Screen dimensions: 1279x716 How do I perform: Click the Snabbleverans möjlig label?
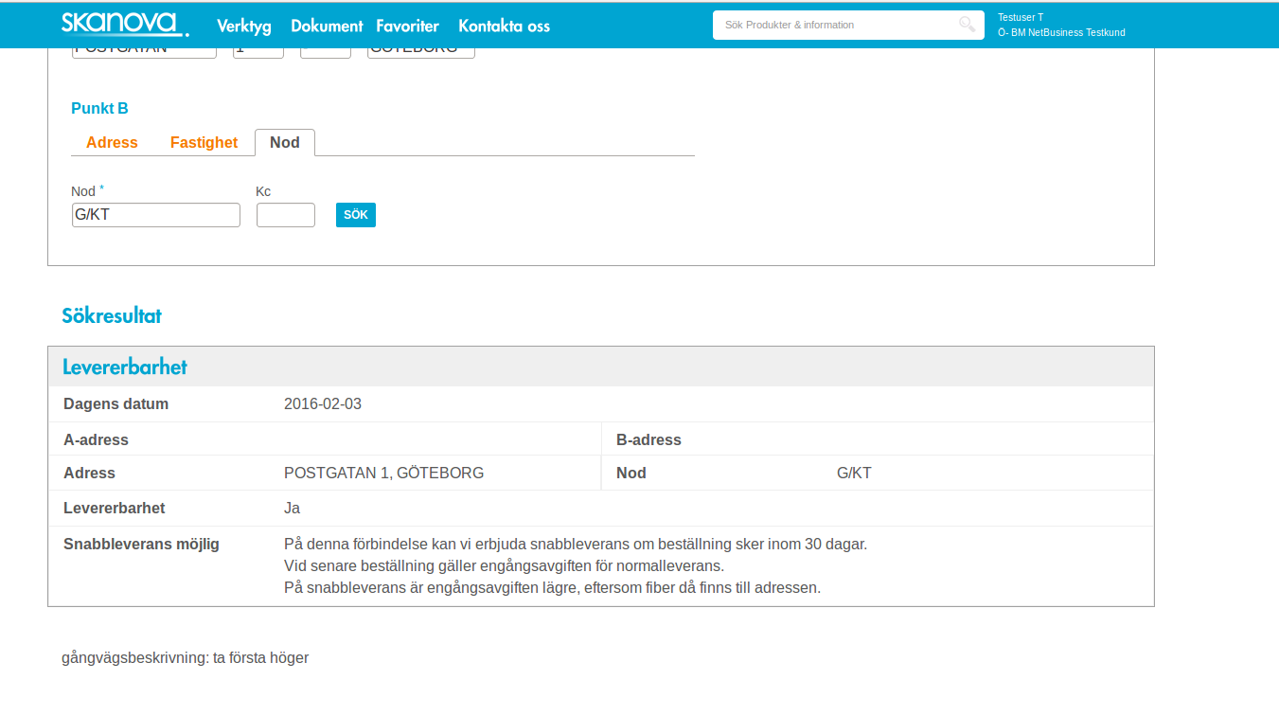141,545
